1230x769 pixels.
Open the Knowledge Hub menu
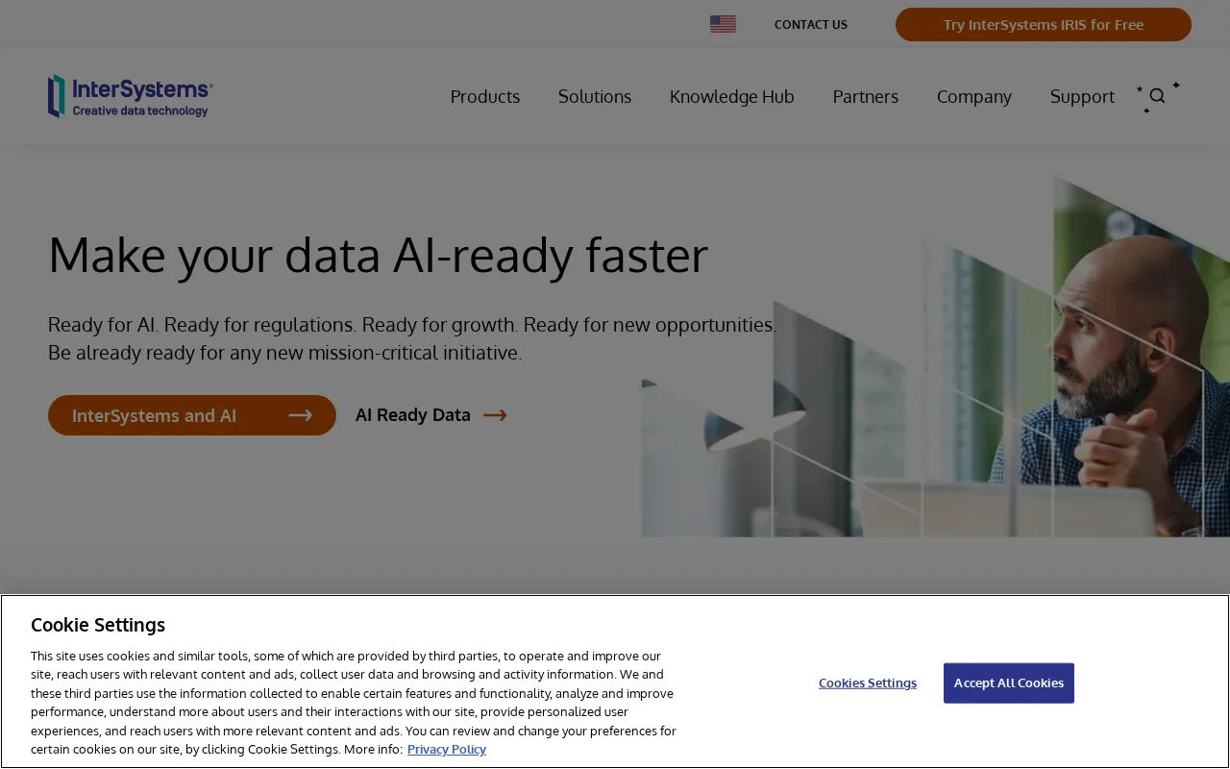732,96
